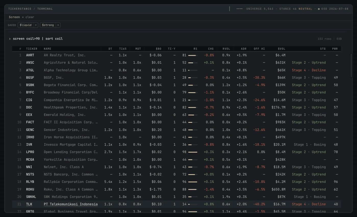The width and height of the screenshot is (357, 217).
Task: Click Emerald Holding, Inc. name
Action: click(x=65, y=115)
